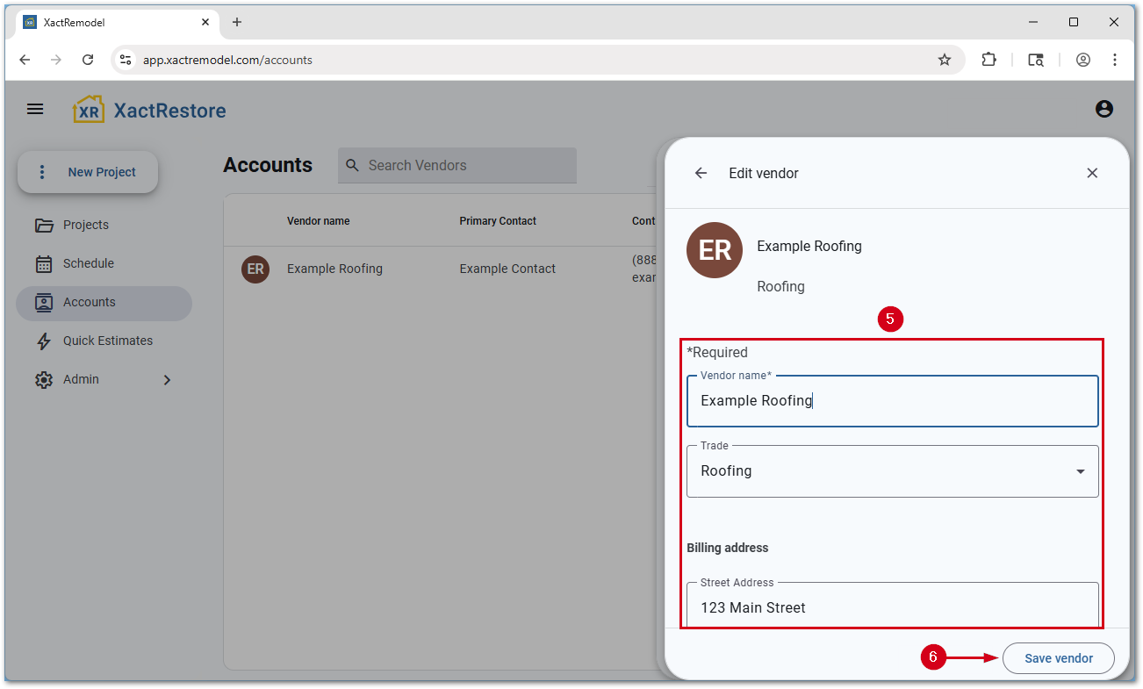Click the XactRestore brand name
1143x689 pixels.
tap(170, 111)
